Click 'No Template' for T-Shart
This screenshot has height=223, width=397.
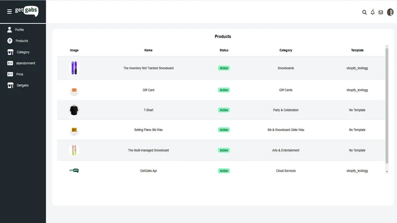(x=357, y=110)
